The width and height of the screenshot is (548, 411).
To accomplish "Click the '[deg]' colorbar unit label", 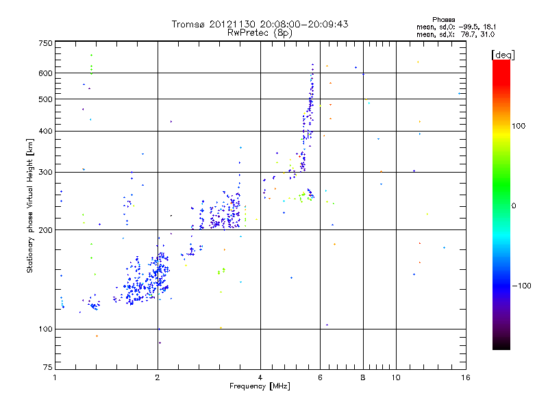I will coord(503,55).
